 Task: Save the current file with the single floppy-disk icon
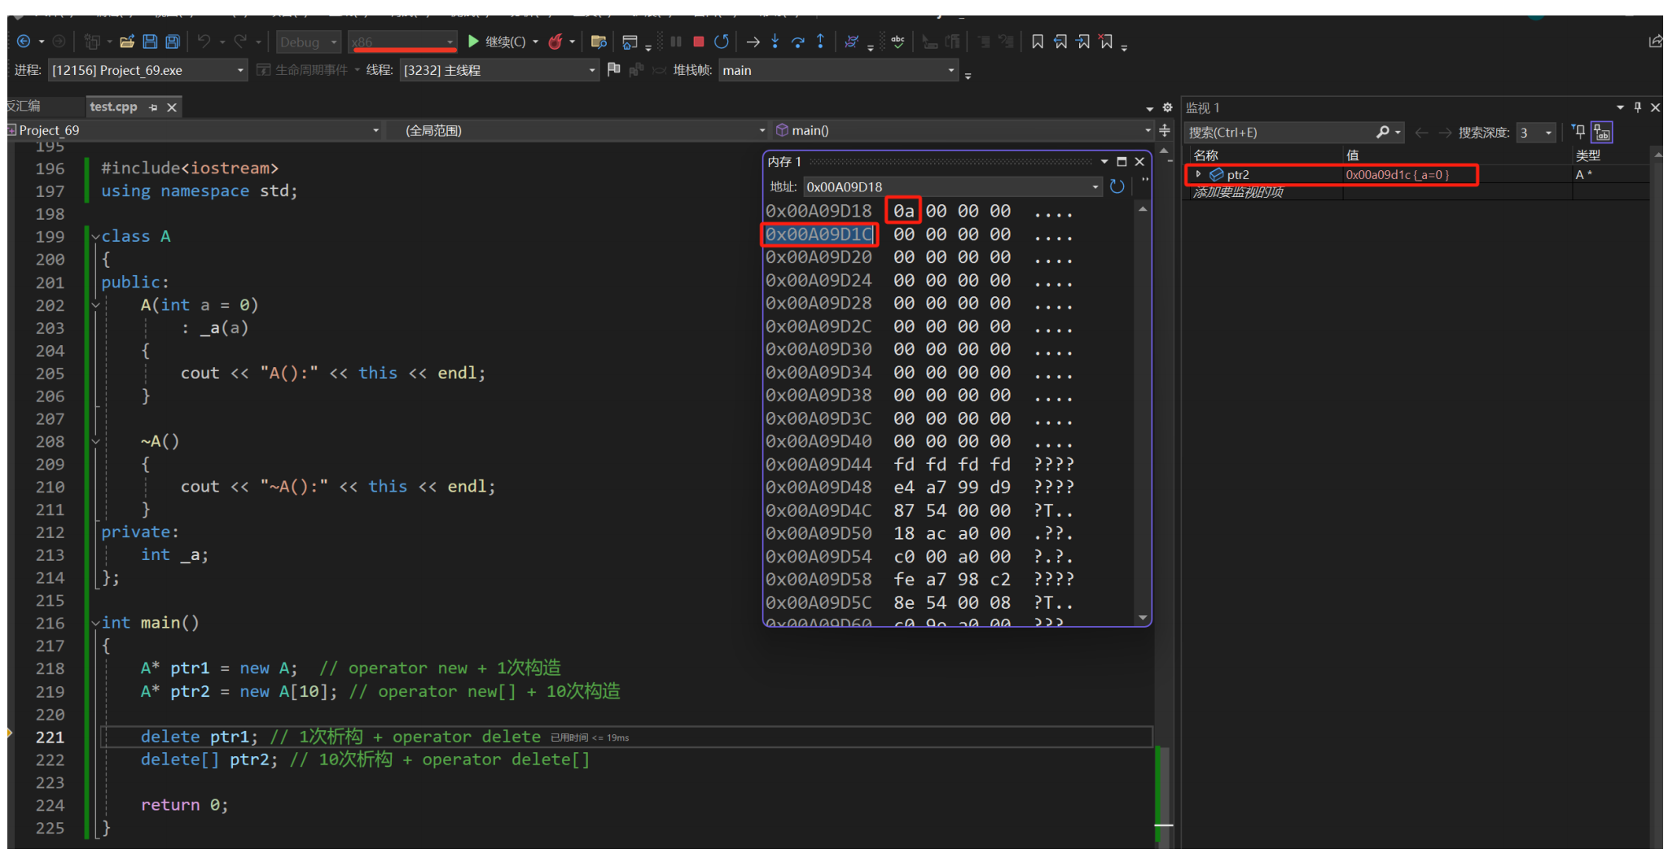tap(150, 42)
